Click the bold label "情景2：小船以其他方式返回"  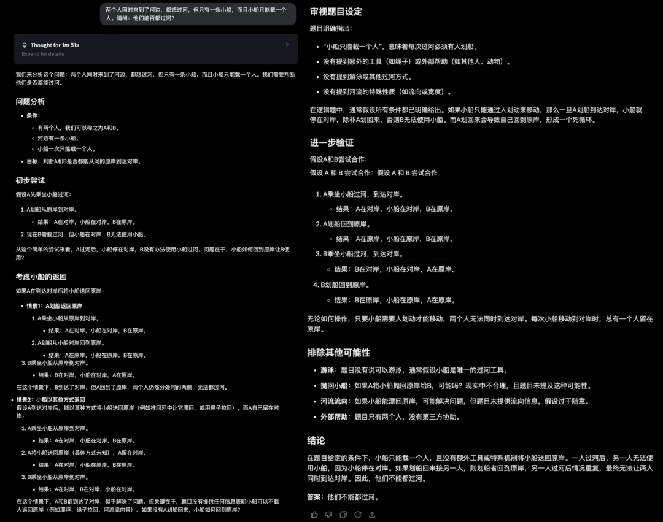tap(51, 399)
